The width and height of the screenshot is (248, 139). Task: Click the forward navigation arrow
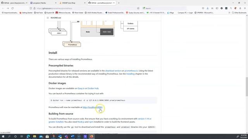8,8
